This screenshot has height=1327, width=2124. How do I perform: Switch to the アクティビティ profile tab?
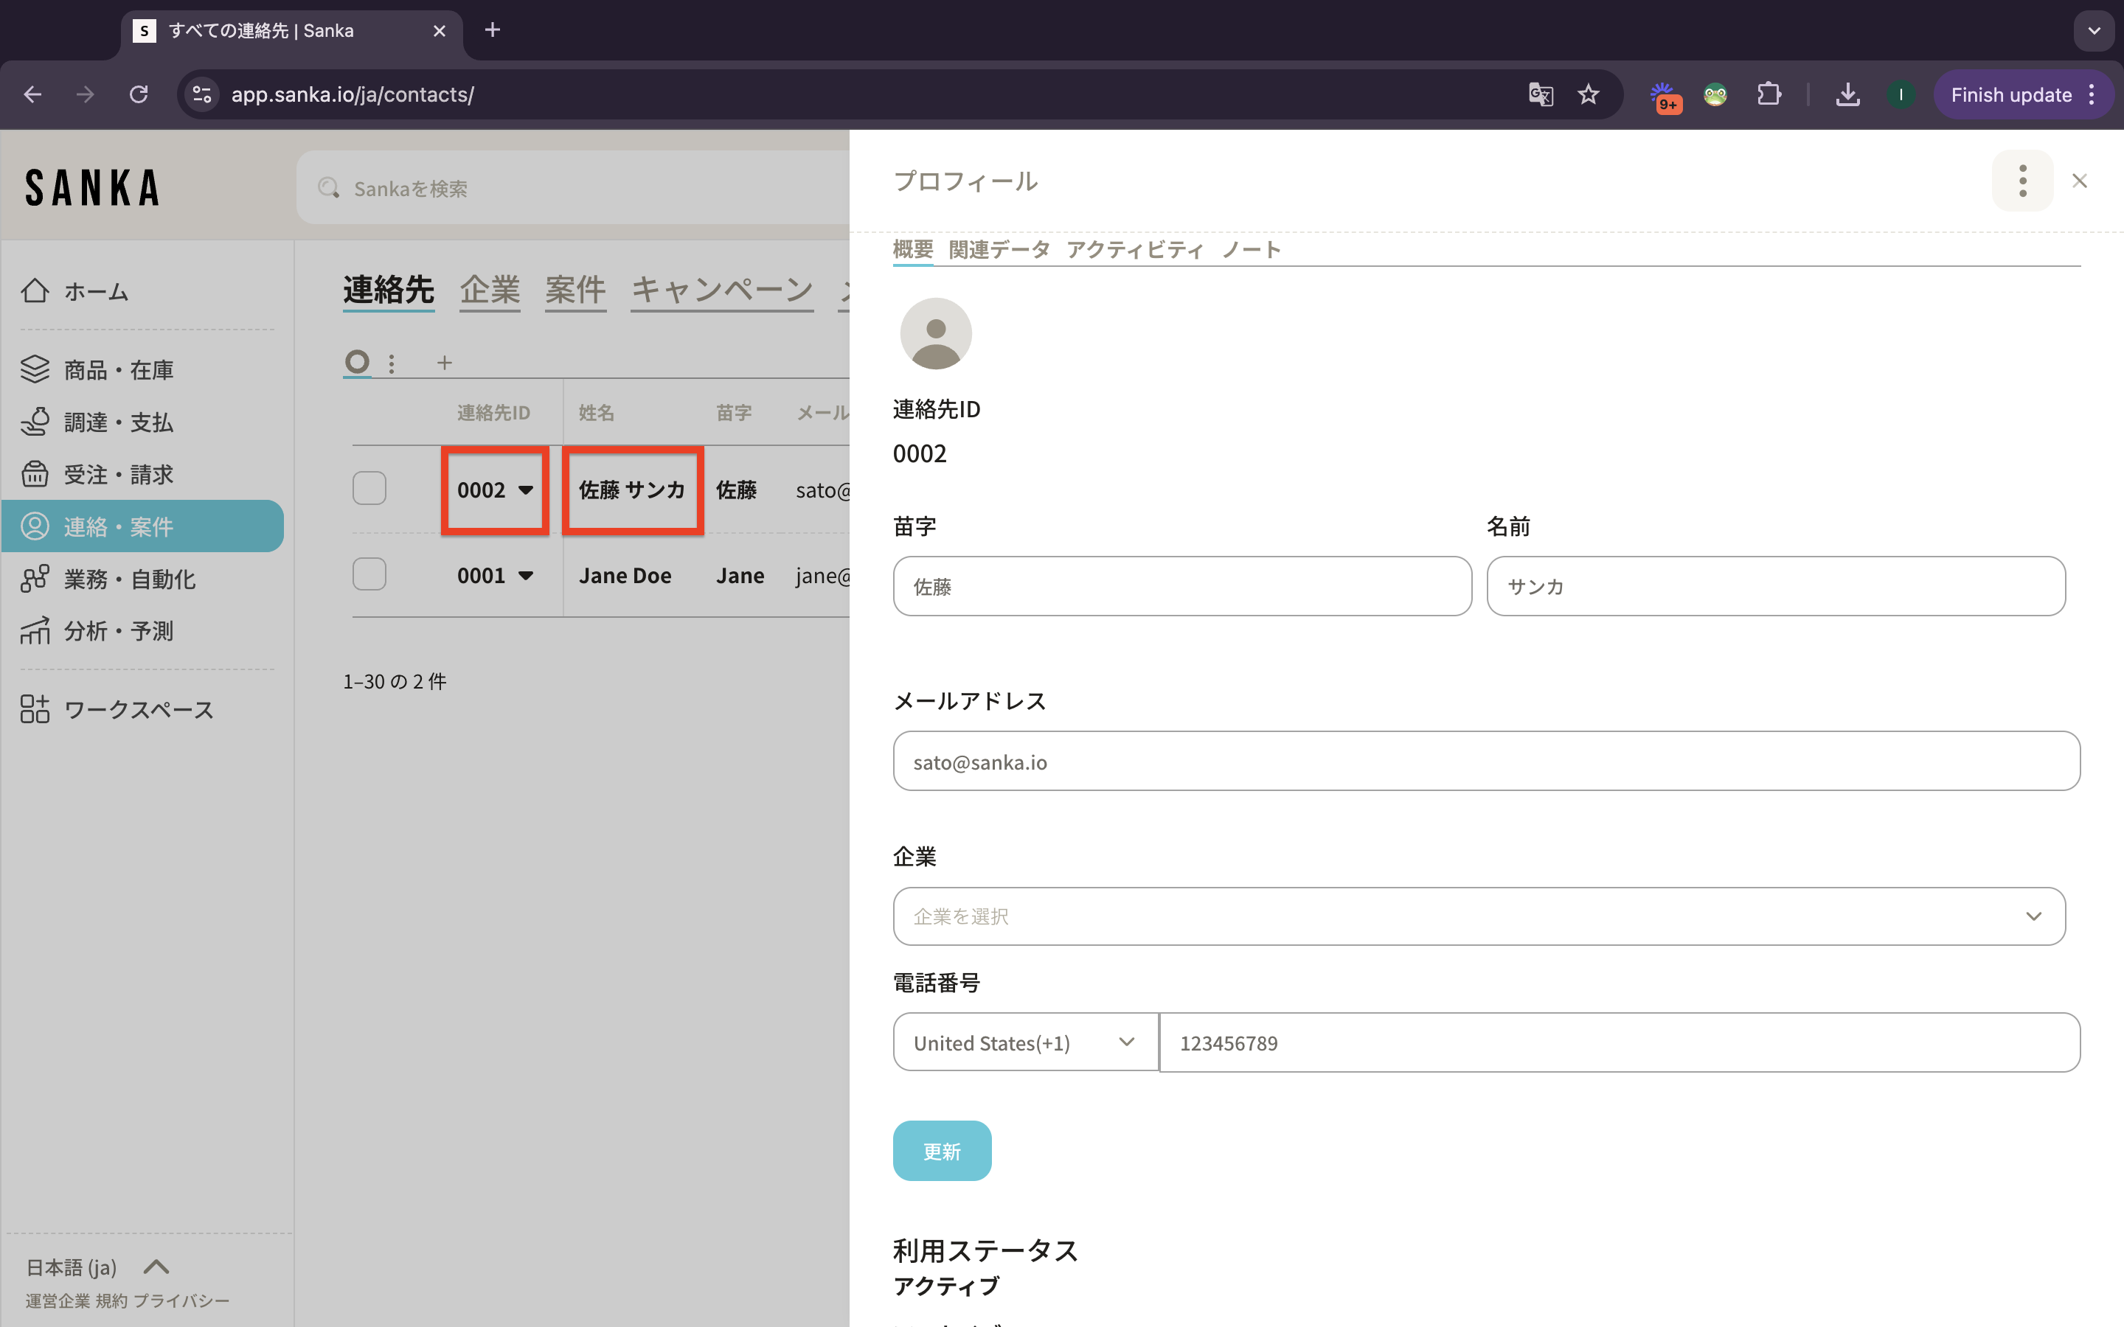tap(1135, 249)
